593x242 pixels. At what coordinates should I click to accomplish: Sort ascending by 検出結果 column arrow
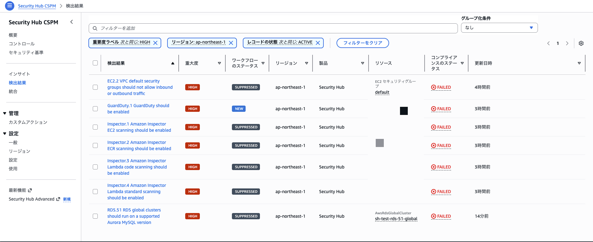pos(173,63)
